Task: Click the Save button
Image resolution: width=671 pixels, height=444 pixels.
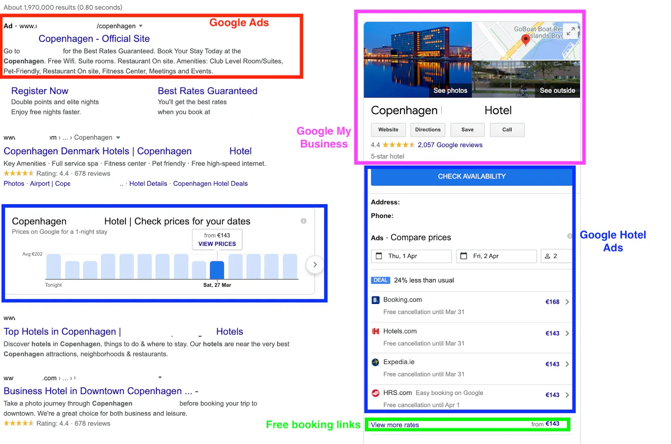Action: (x=468, y=130)
